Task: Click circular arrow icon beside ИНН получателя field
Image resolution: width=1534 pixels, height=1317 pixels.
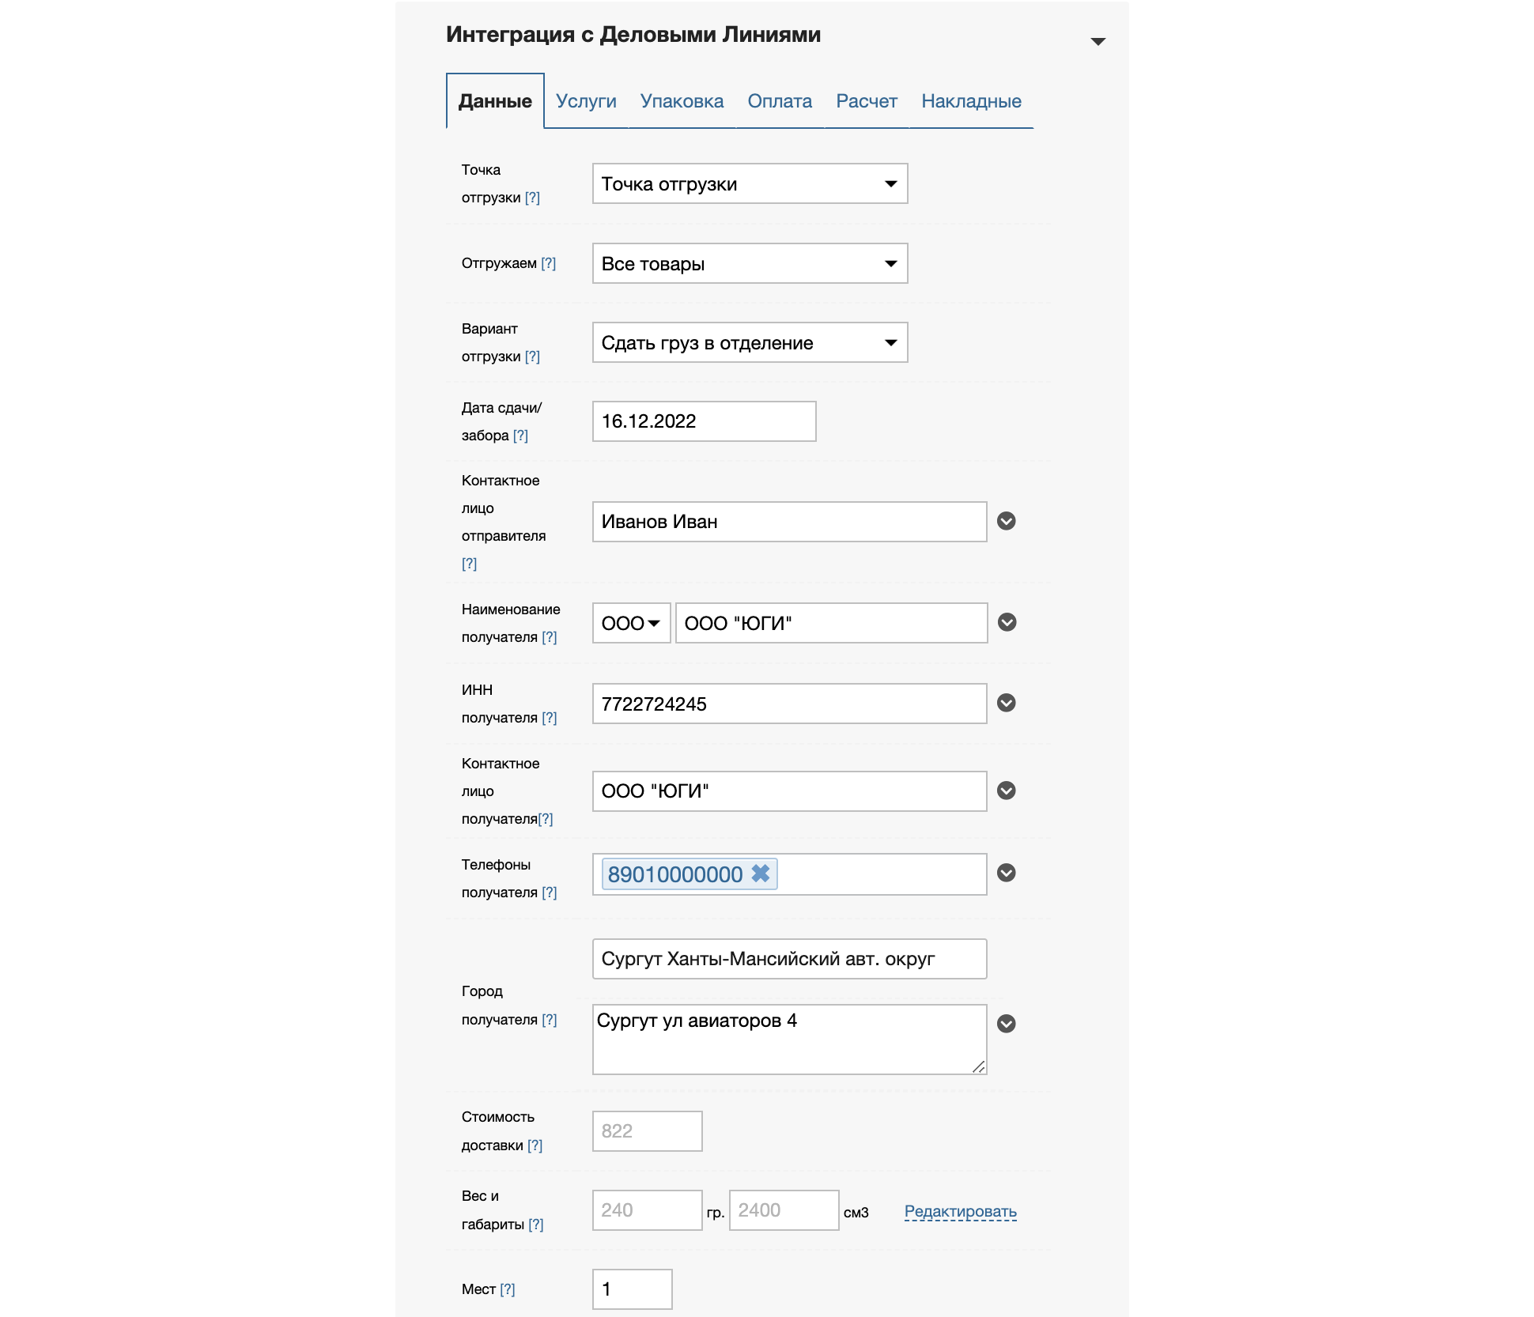Action: point(1006,703)
